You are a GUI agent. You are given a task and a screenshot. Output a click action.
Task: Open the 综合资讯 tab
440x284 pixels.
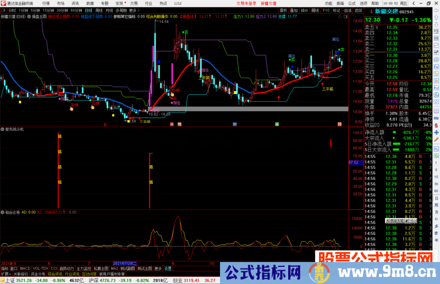55,274
